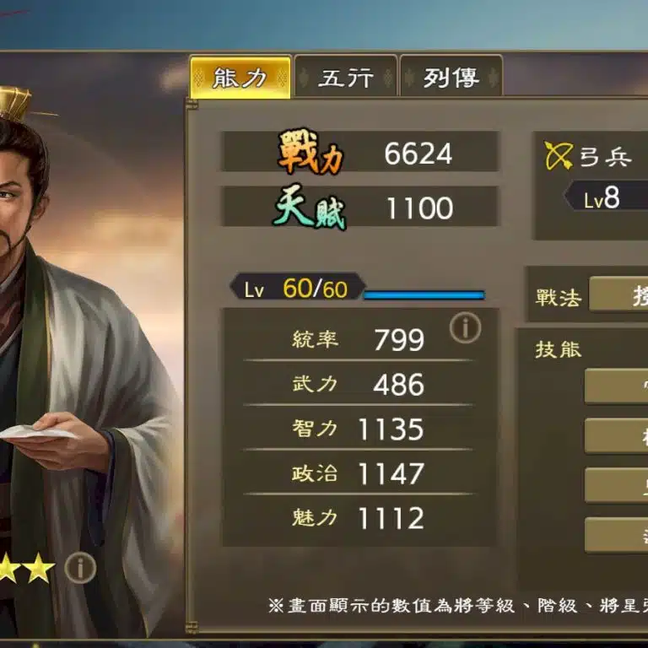Click the 戰法 tactics button
Viewport: 648px width, 648px height.
click(x=618, y=294)
